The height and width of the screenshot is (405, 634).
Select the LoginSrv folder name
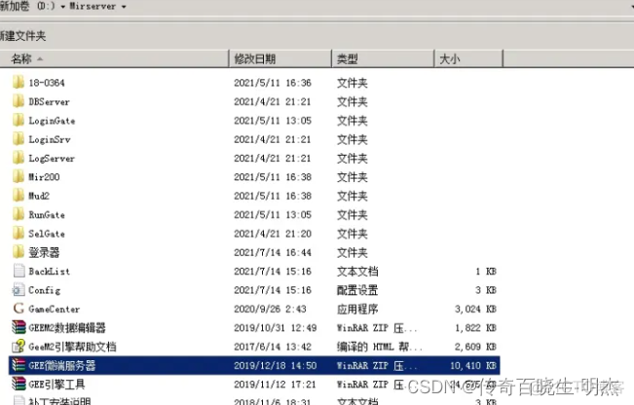tap(50, 139)
